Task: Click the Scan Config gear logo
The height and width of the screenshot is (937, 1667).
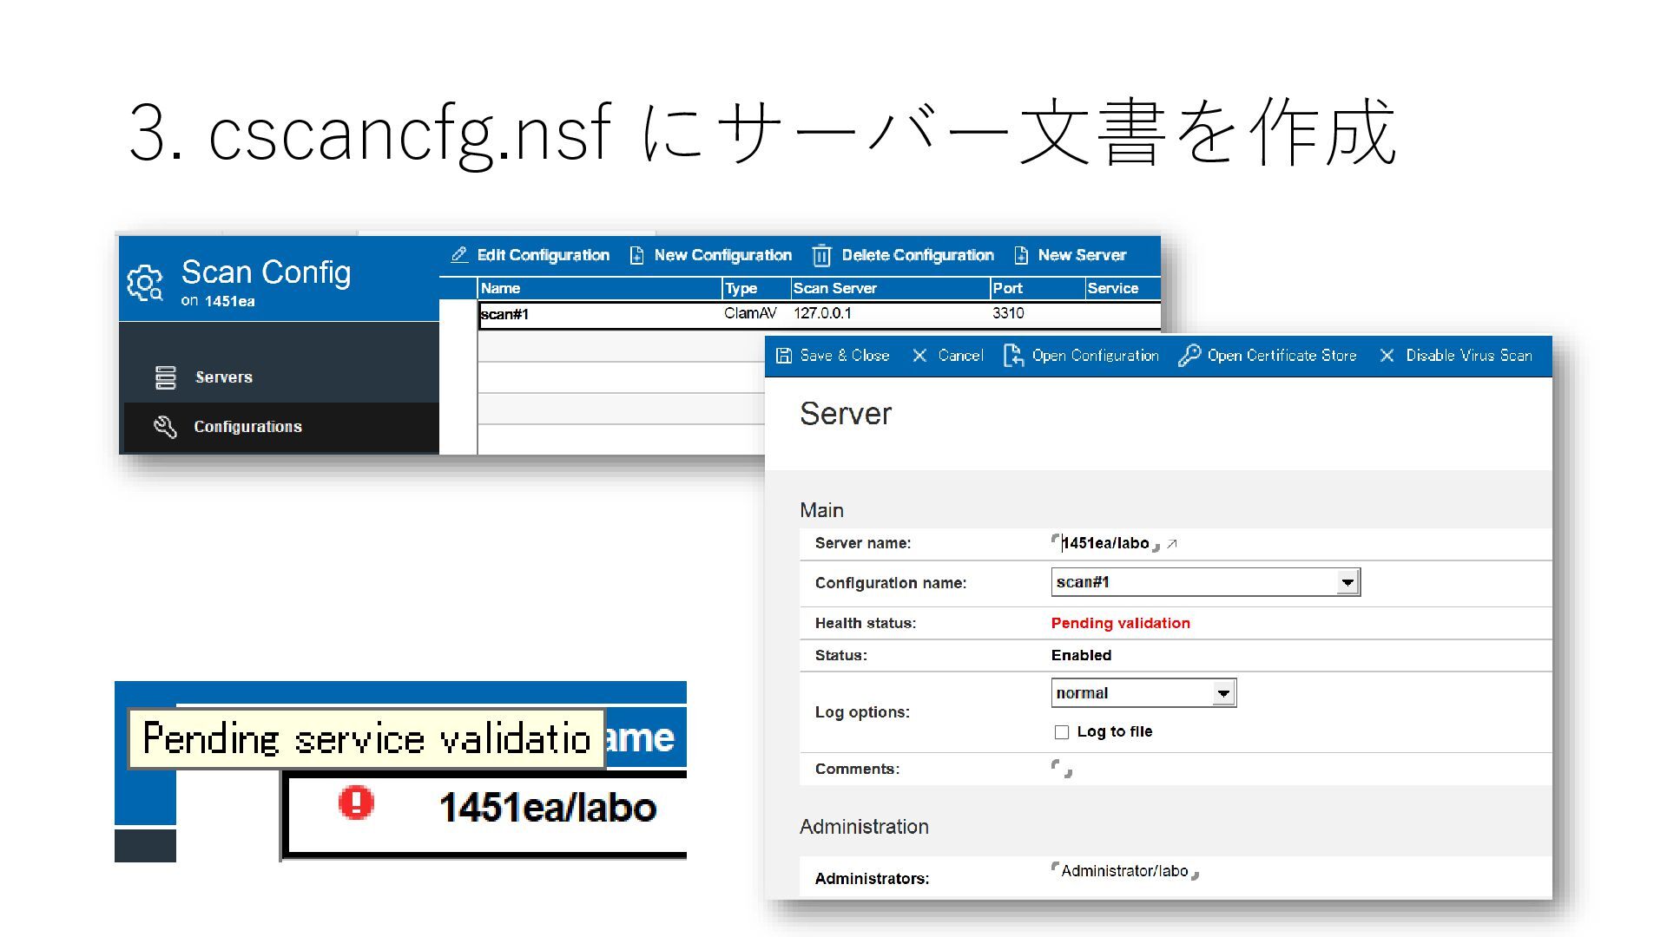Action: pos(145,283)
